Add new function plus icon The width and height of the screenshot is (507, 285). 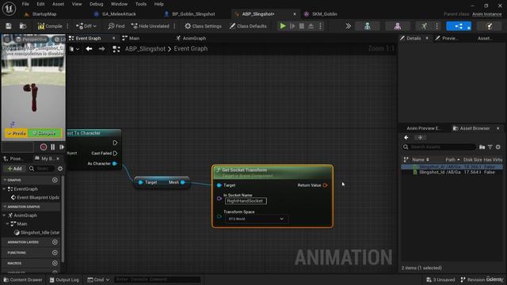click(55, 253)
